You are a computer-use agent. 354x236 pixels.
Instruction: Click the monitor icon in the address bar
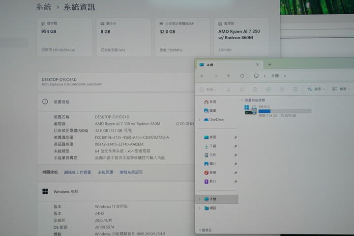pyautogui.click(x=256, y=76)
